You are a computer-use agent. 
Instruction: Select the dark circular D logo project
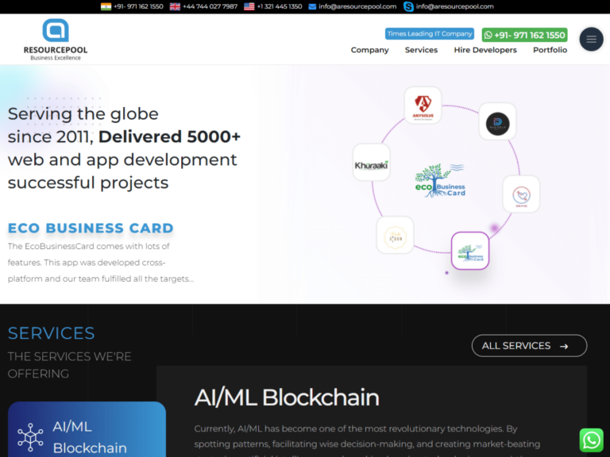[x=497, y=121]
